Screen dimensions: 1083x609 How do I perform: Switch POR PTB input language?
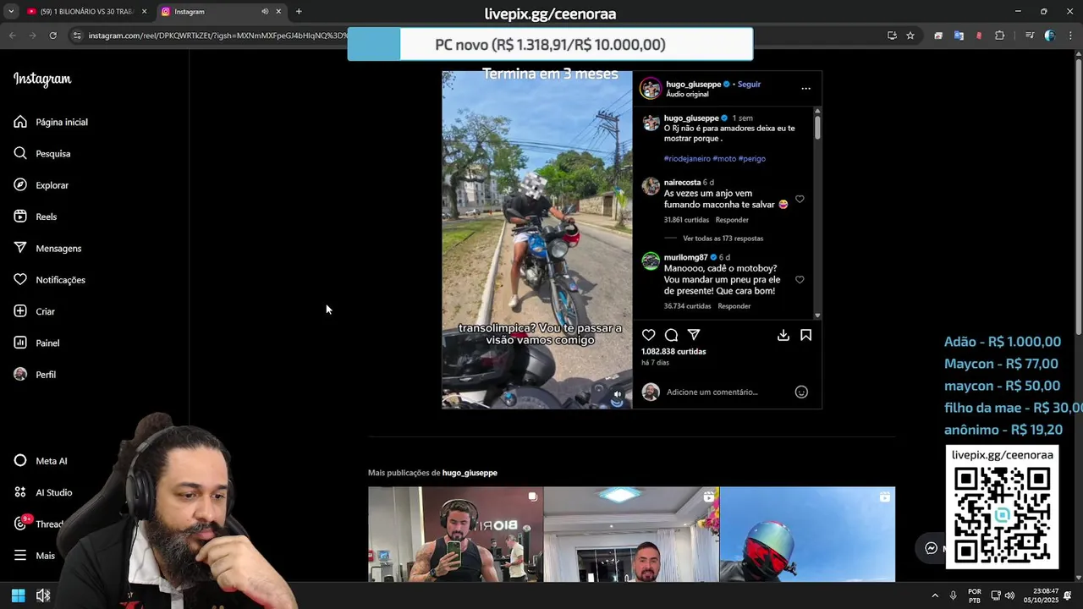(x=975, y=596)
